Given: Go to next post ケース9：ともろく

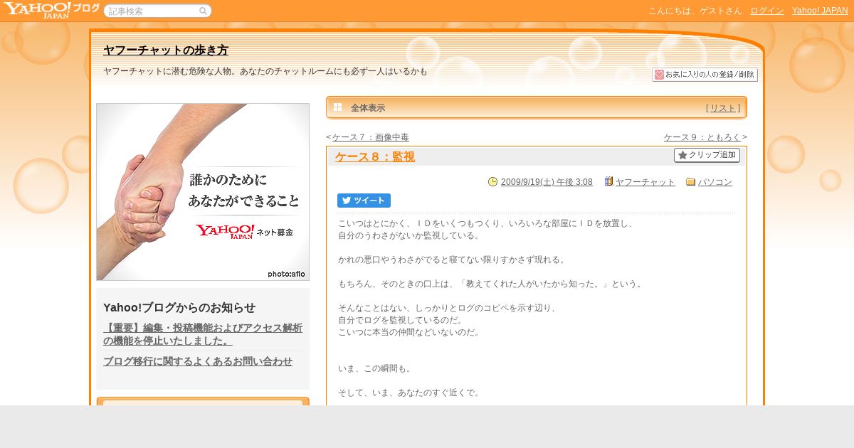Looking at the screenshot, I should click(x=702, y=137).
